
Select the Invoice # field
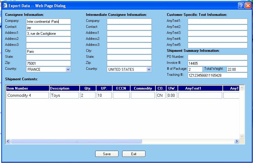[x=217, y=63]
